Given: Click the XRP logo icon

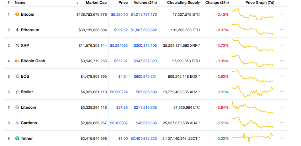Looking at the screenshot, I should pyautogui.click(x=17, y=45).
